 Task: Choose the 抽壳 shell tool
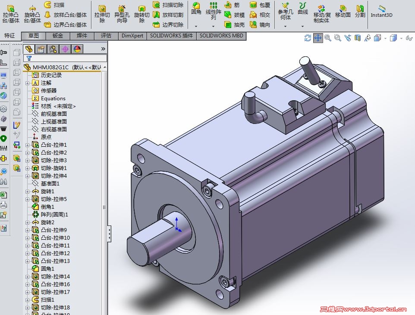[x=235, y=25]
